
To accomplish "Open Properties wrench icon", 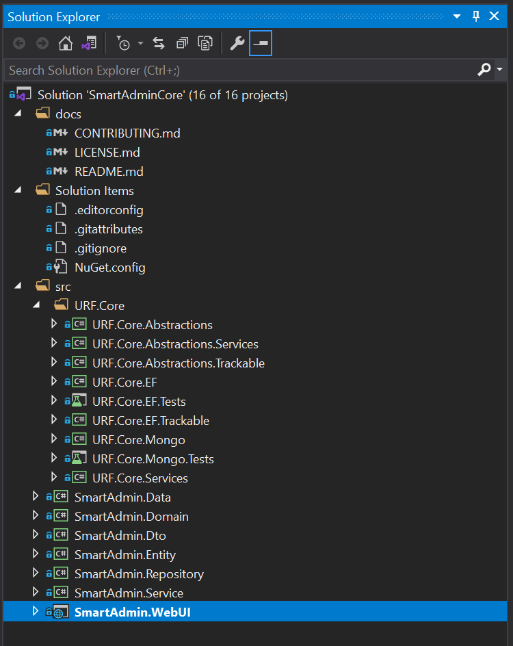I will pos(237,44).
